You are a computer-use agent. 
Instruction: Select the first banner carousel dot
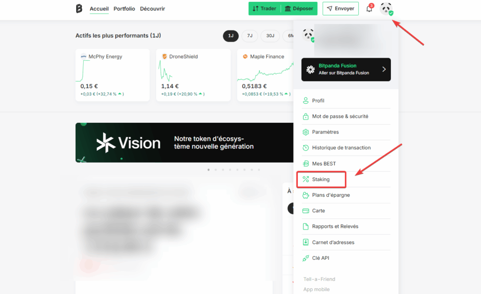pos(209,170)
